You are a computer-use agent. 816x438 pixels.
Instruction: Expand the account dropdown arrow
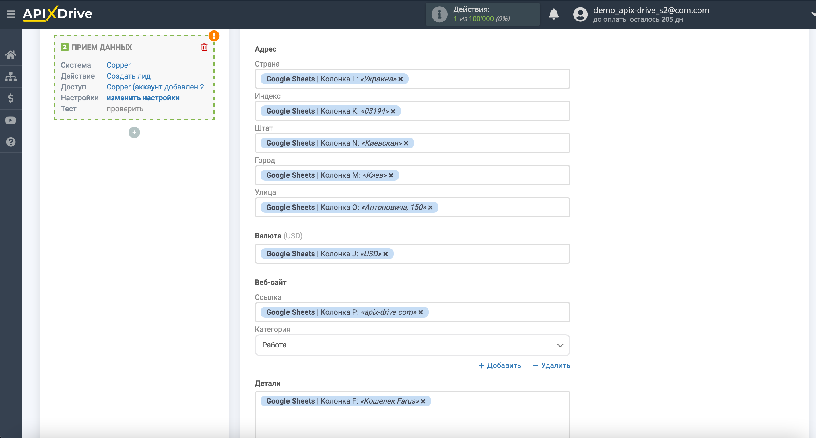tap(813, 14)
